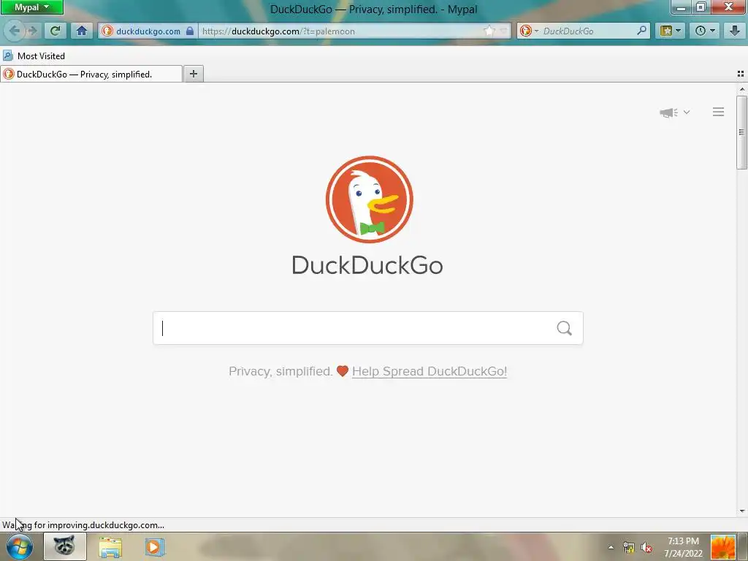Open the Windows Start menu orb
748x561 pixels.
coord(20,546)
